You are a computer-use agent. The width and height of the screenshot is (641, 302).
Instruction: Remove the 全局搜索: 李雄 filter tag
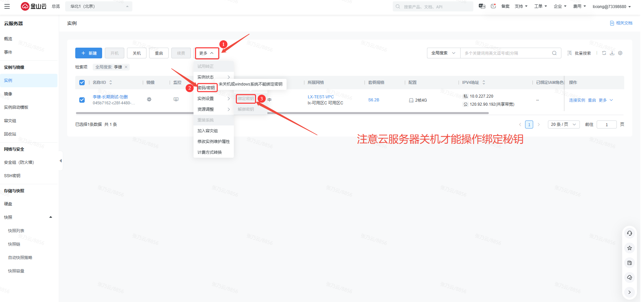(126, 67)
